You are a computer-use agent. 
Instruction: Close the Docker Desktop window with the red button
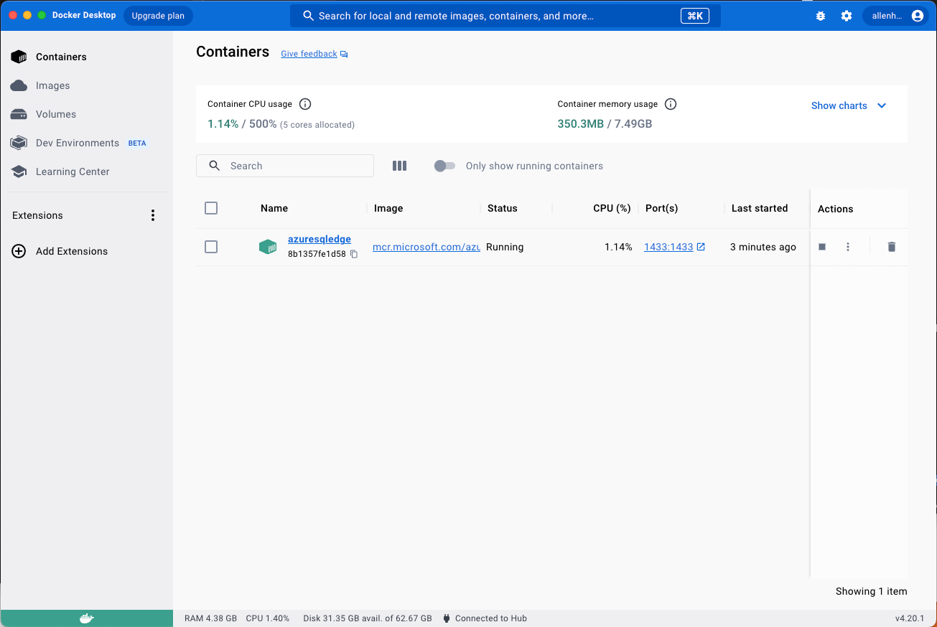tap(13, 15)
